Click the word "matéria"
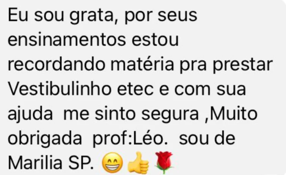The height and width of the screenshot is (175, 286). click(142, 64)
